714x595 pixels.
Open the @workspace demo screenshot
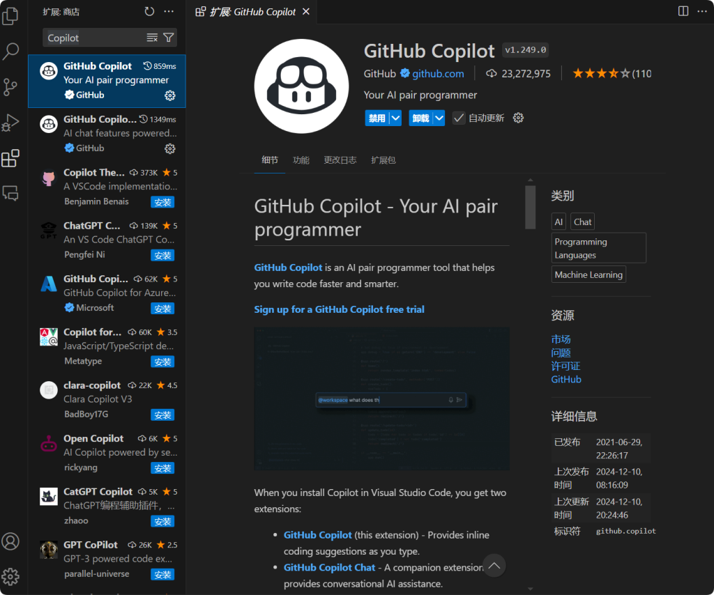click(x=381, y=399)
